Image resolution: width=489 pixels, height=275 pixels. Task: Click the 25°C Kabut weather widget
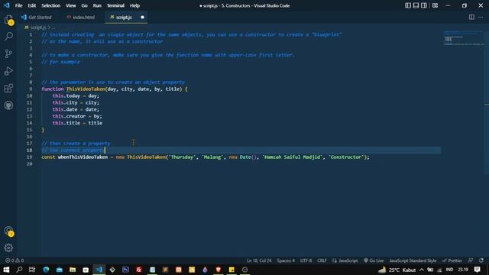(x=397, y=270)
